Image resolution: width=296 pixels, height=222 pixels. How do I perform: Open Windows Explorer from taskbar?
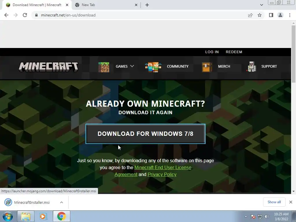(x=26, y=216)
